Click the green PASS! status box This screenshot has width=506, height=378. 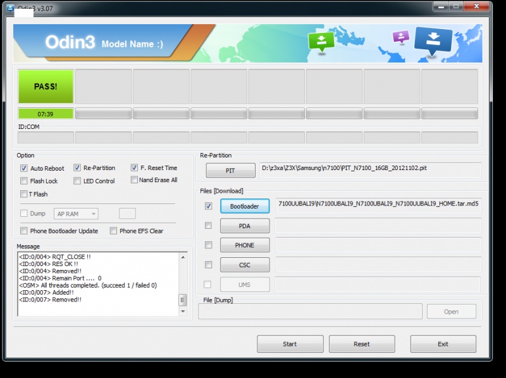(46, 87)
